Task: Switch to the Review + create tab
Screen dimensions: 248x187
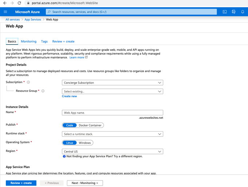Action: [x=63, y=41]
